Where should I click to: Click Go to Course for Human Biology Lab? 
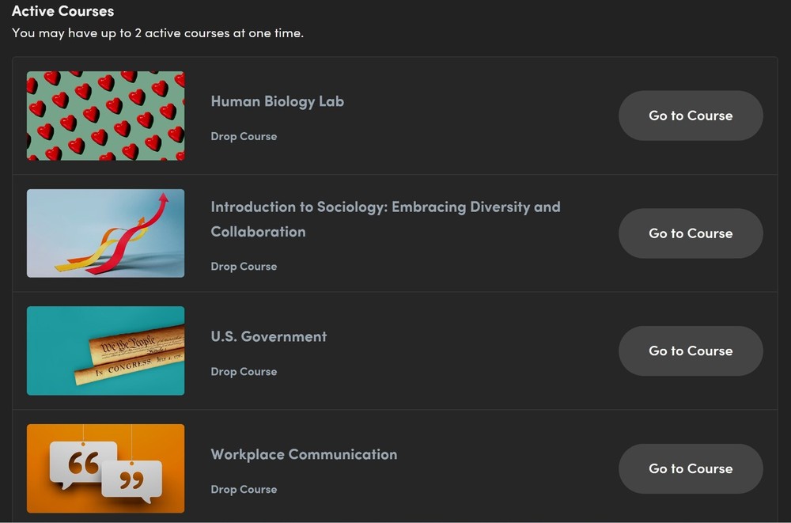point(690,116)
